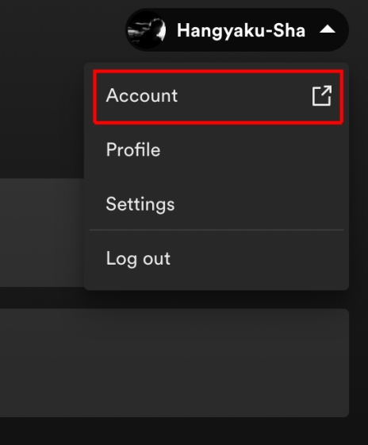The image size is (368, 445).
Task: Click the Hangyaku-Sha username label
Action: [x=241, y=30]
